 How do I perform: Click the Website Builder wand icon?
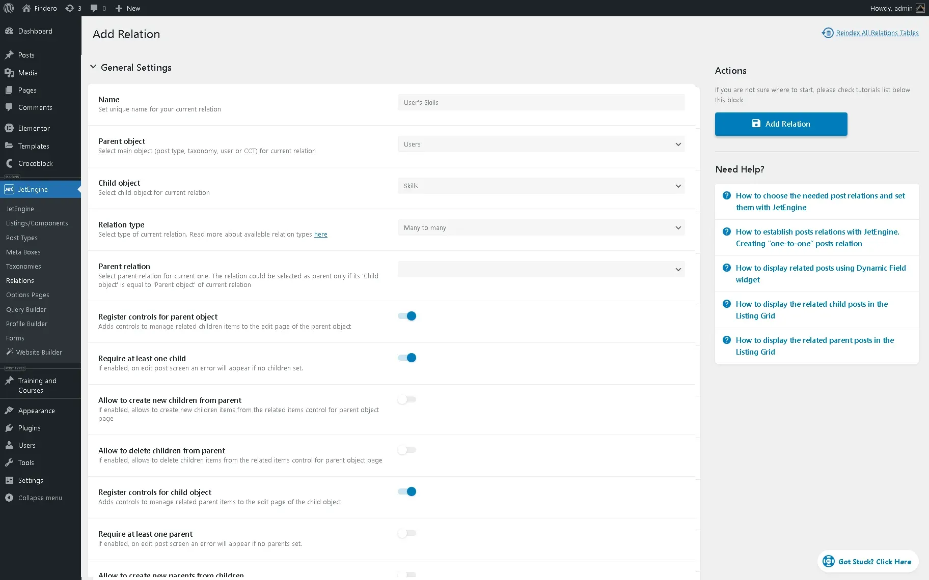point(10,352)
